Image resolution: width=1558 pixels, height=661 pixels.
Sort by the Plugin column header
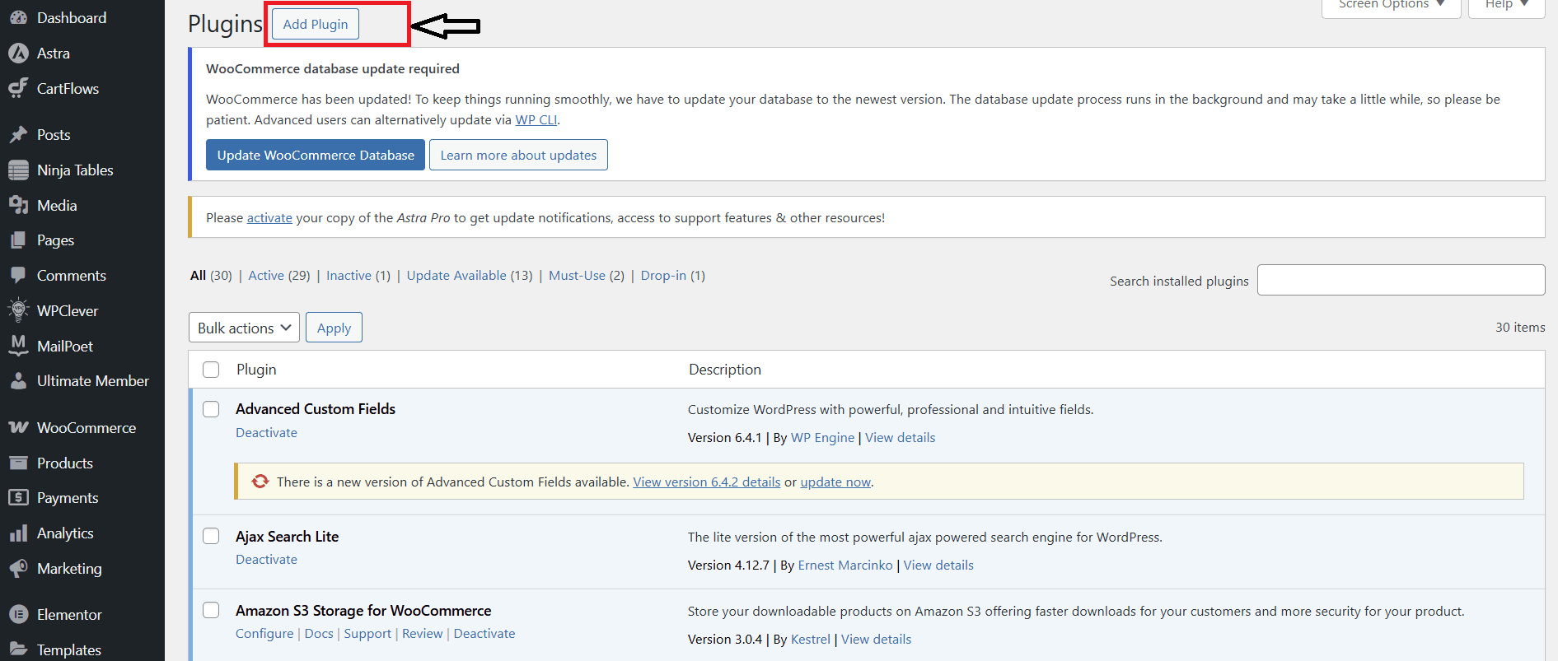click(x=256, y=370)
